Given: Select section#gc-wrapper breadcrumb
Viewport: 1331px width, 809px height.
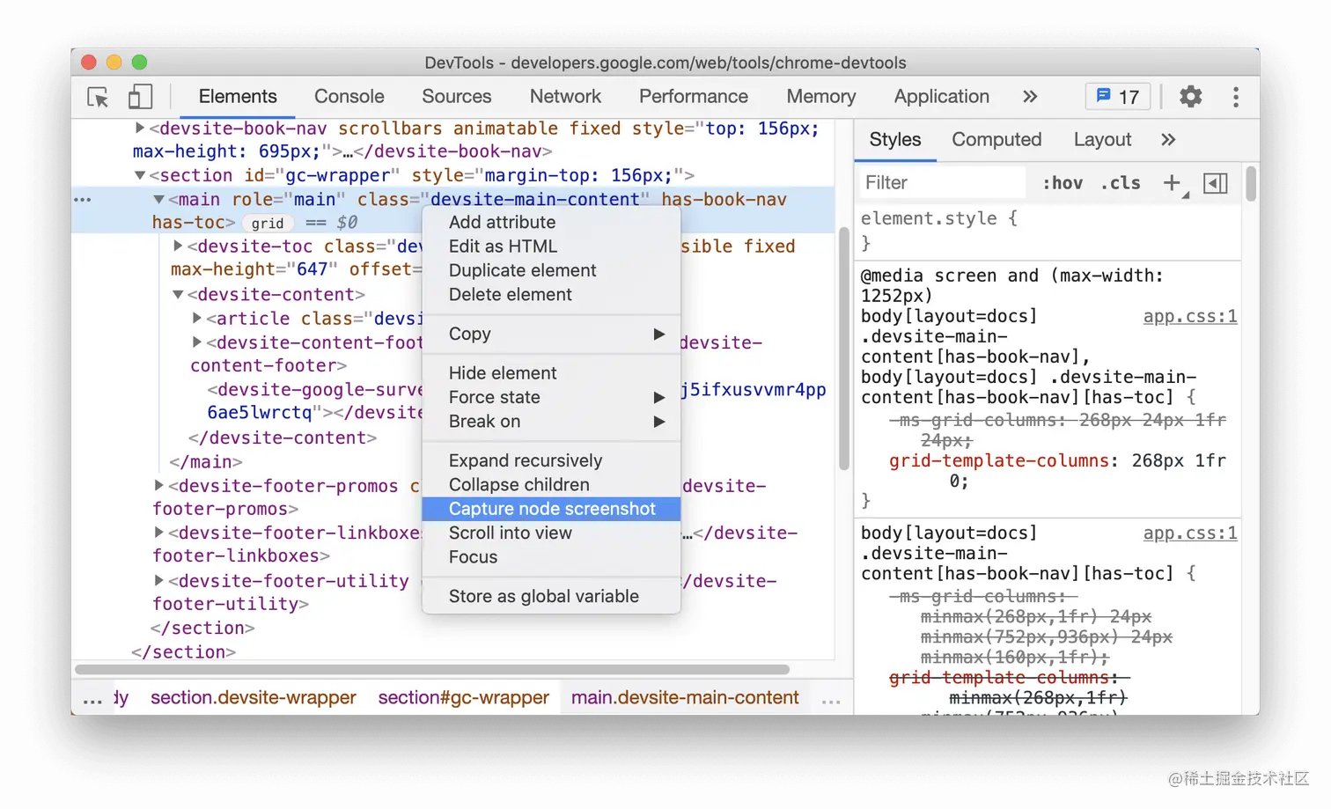Looking at the screenshot, I should pos(464,697).
